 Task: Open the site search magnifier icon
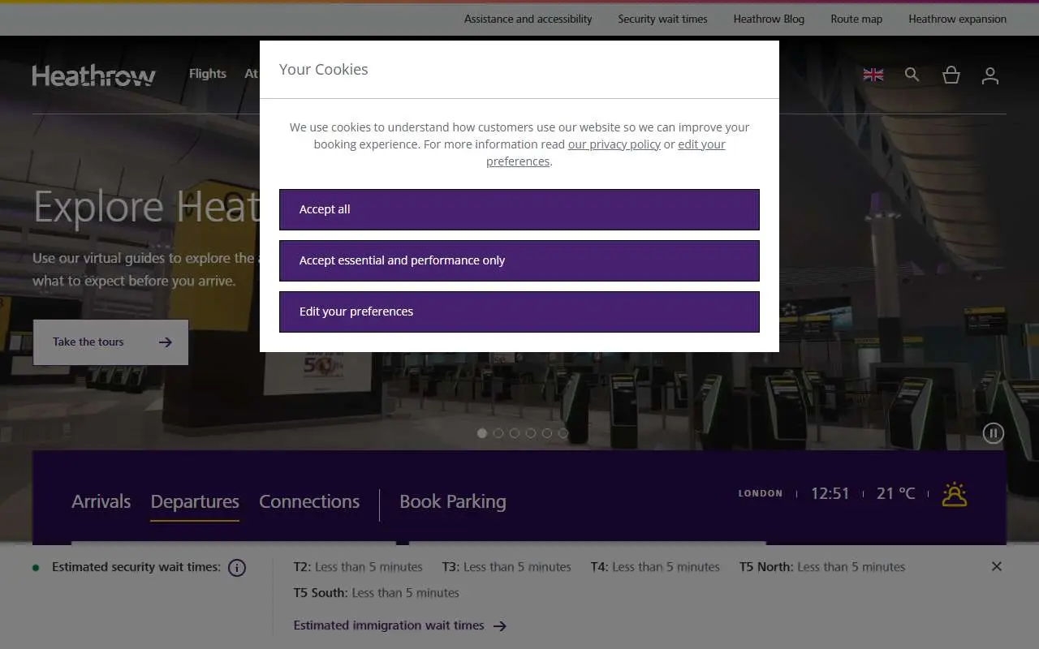click(912, 75)
